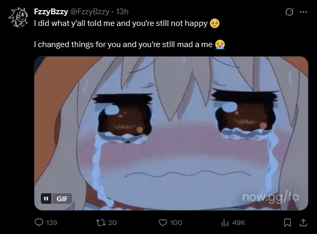The width and height of the screenshot is (317, 234).
Task: Click the reply speech bubble icon
Action: (x=39, y=222)
